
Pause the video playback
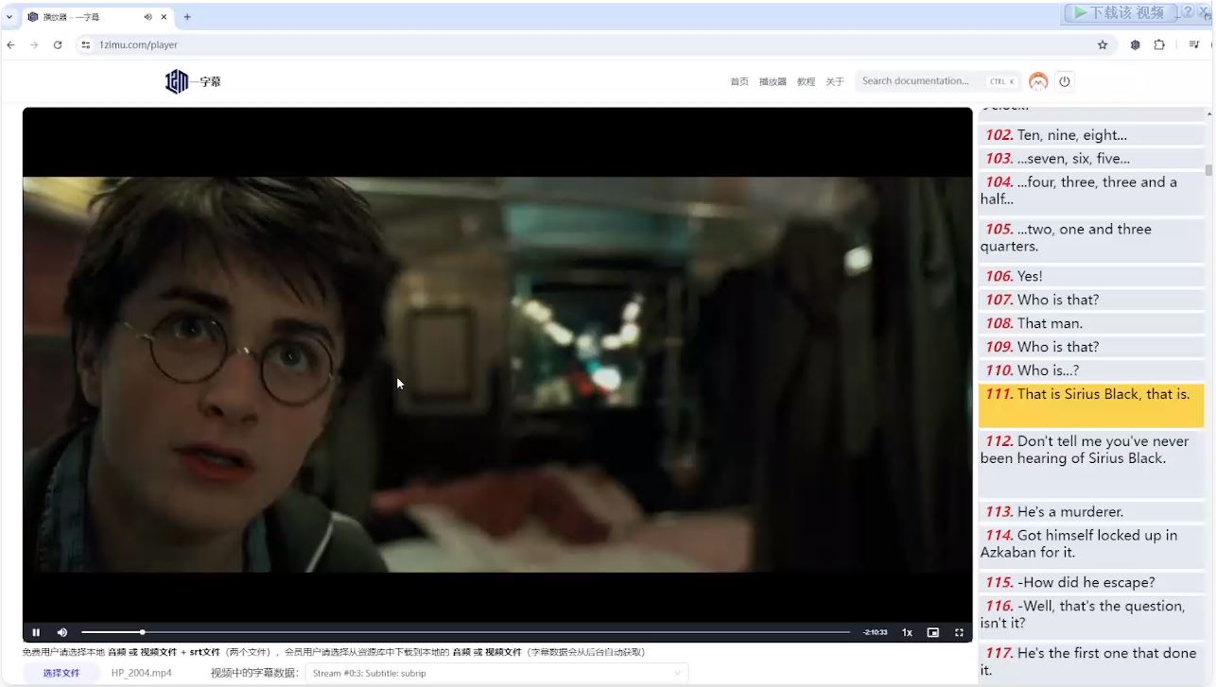point(36,632)
